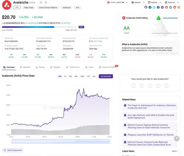
Task: Open the LinkedIn social icon
Action: coord(162,7)
